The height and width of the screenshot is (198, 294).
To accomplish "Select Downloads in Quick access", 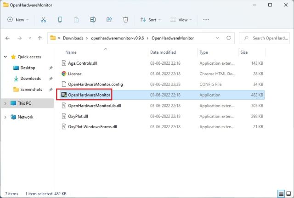I will (30, 79).
